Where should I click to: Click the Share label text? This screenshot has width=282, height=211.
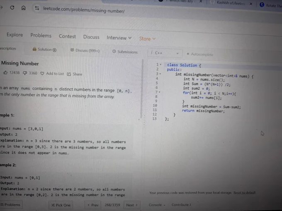tap(78, 74)
